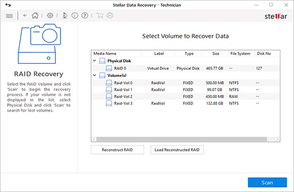This screenshot has width=294, height=192.
Task: Click the 465.77 GB size cell
Action: tap(215, 68)
